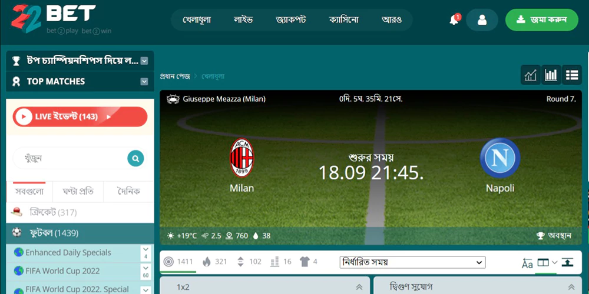Select the 16 bars filter
Screen dimensions: 589x294
click(280, 262)
